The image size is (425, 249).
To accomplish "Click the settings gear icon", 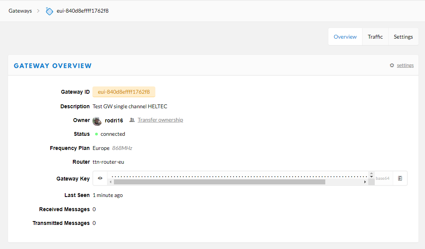I will 392,65.
